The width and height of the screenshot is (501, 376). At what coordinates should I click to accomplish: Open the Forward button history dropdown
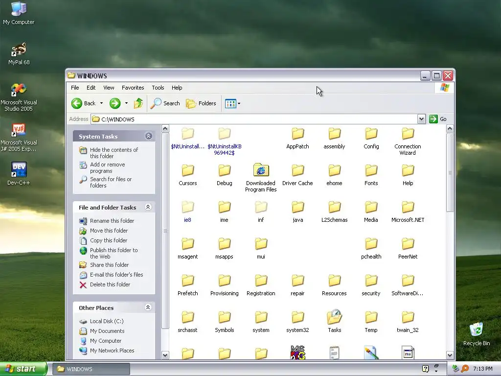(126, 103)
